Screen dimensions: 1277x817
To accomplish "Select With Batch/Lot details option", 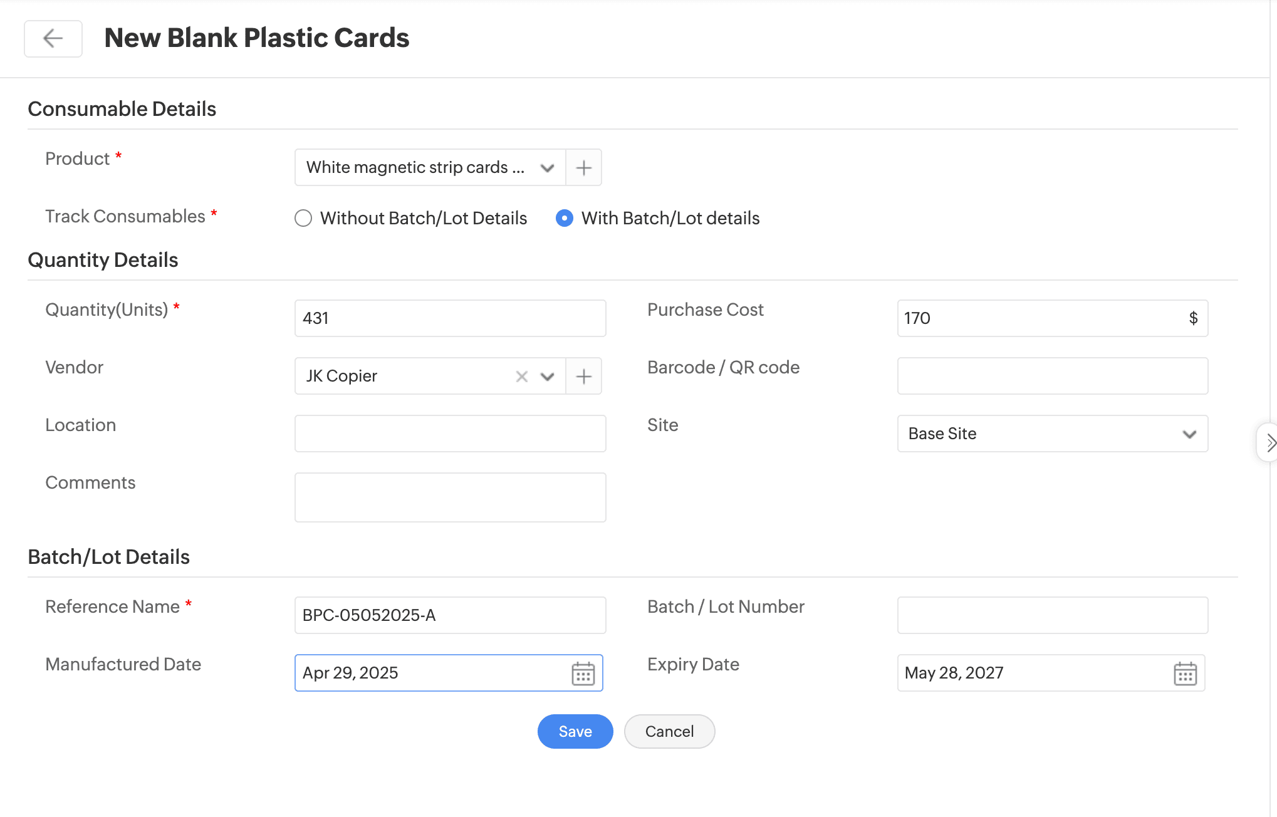I will pyautogui.click(x=565, y=219).
